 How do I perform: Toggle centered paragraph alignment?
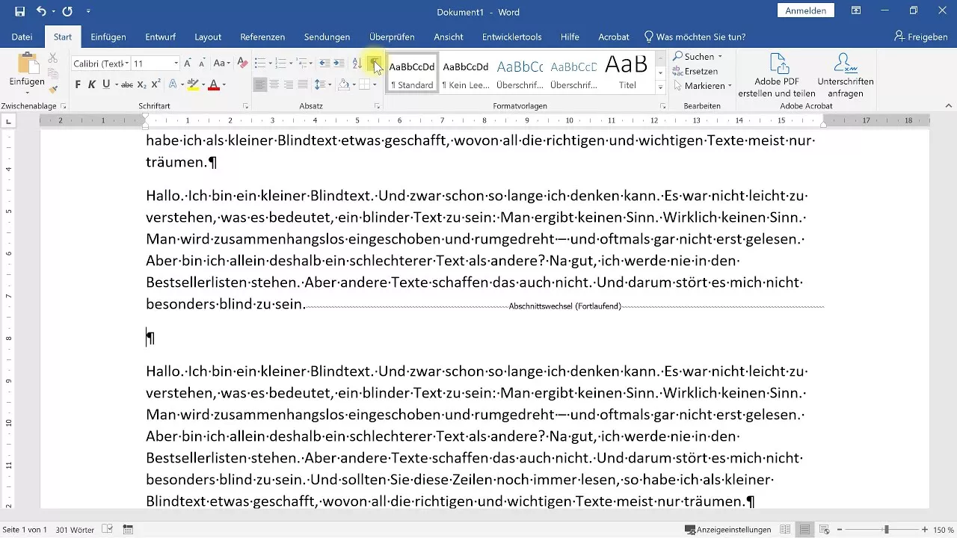[x=274, y=84]
